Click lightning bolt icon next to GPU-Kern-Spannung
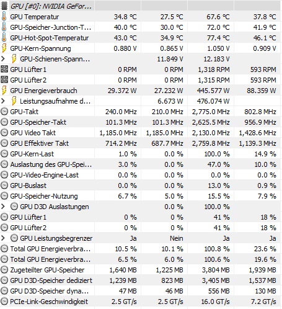282x309 pixels. coord(4,48)
